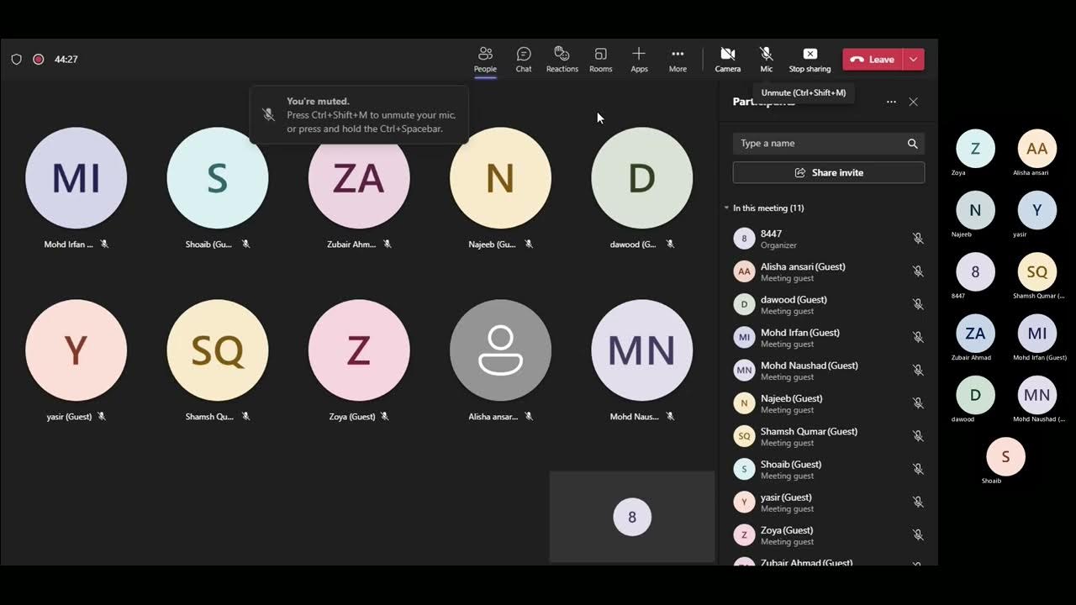This screenshot has height=605, width=1076.
Task: Open Participants panel more options
Action: pyautogui.click(x=891, y=102)
